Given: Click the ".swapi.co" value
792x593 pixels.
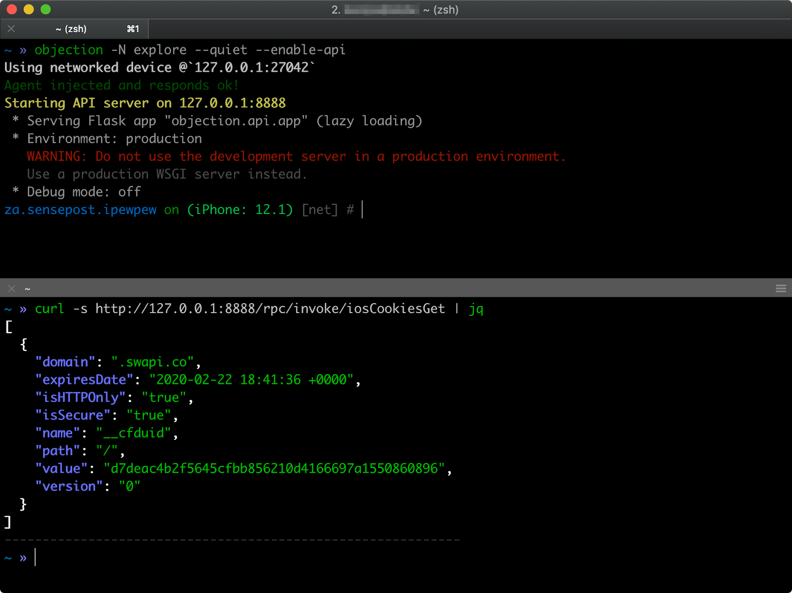Looking at the screenshot, I should coord(152,362).
